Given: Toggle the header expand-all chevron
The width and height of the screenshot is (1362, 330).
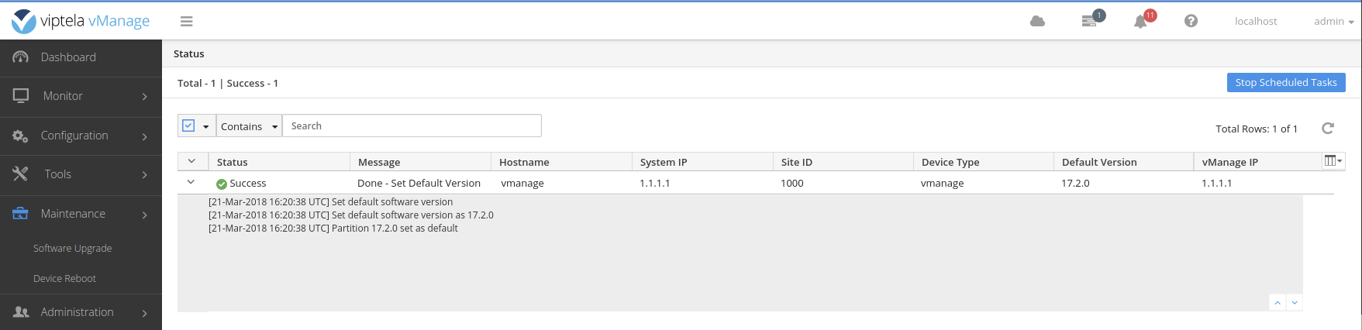Looking at the screenshot, I should 191,161.
